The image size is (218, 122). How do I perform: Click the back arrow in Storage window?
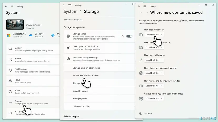(63, 5)
